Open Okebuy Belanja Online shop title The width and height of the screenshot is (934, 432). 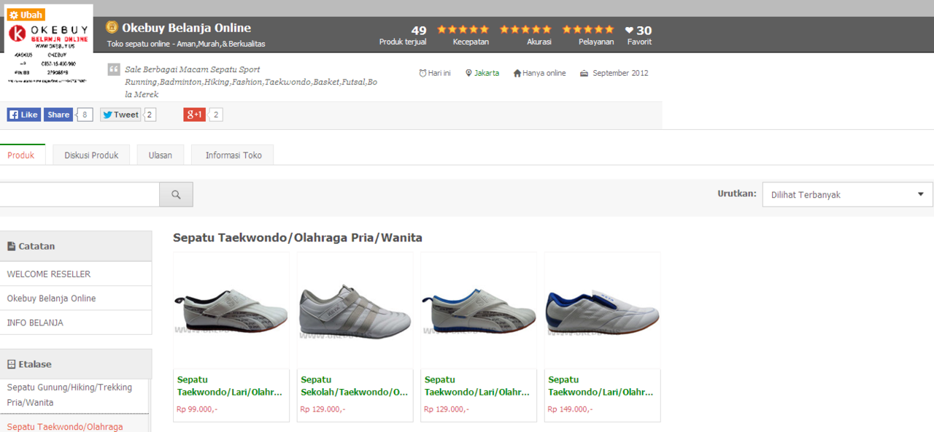pos(186,28)
